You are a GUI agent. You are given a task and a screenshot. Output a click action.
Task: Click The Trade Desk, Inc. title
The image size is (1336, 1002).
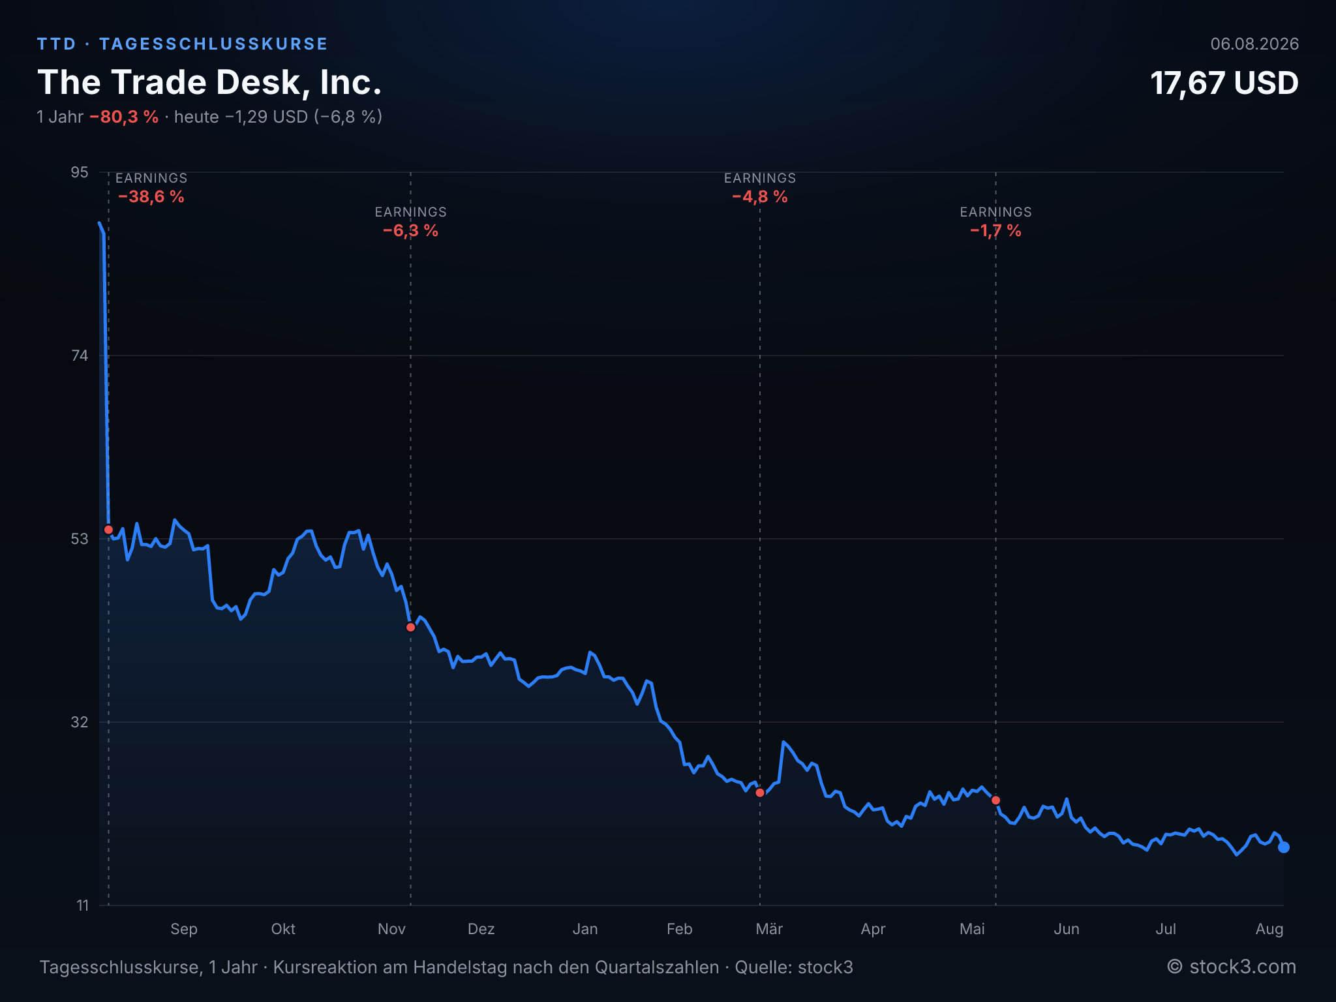[x=209, y=82]
